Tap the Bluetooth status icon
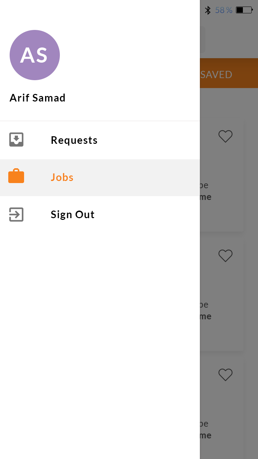Screen dimensions: 258x459 (x=208, y=10)
